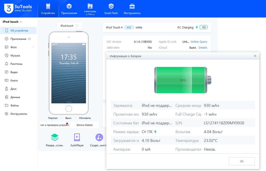Image resolution: width=266 pixels, height=171 pixels.
Task: Open Фото section in sidebar
Action: (14, 47)
